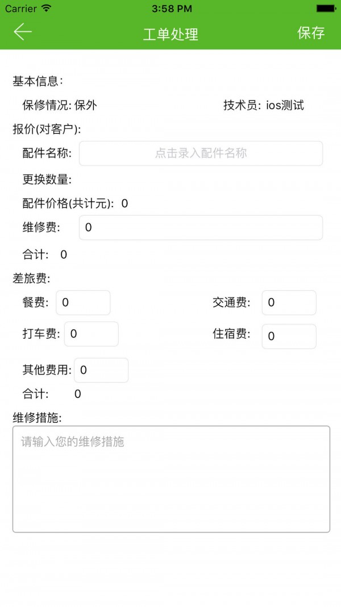Viewport: 341px width, 607px height.
Task: Tap the 基本信息 basic info heading
Action: [x=38, y=81]
